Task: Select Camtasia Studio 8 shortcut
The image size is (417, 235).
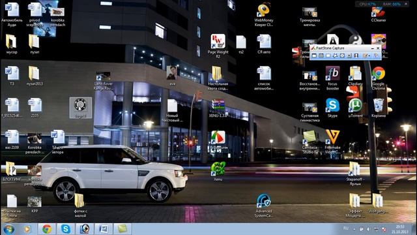Action: coord(309,142)
